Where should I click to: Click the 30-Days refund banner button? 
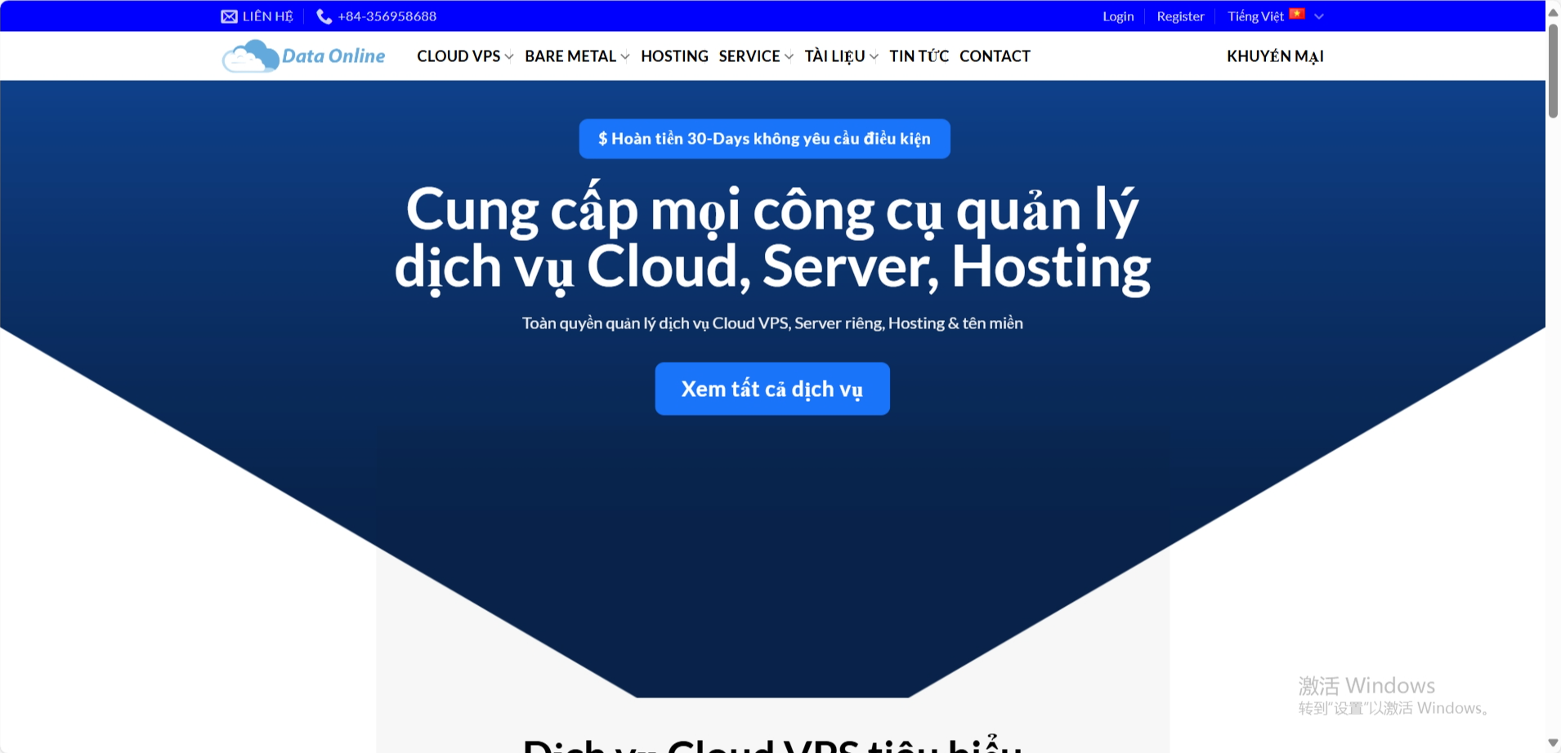pos(764,139)
